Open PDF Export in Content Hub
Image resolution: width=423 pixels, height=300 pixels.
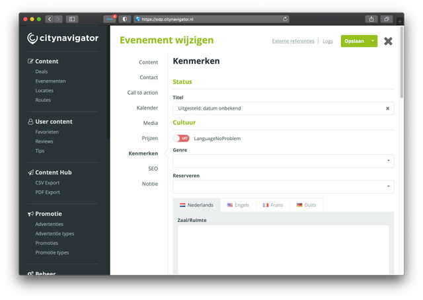point(48,192)
